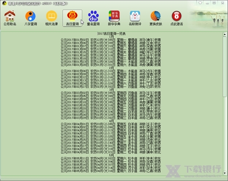
Task: Select row 公元2017年02月24日
Action: [x=111, y=83]
